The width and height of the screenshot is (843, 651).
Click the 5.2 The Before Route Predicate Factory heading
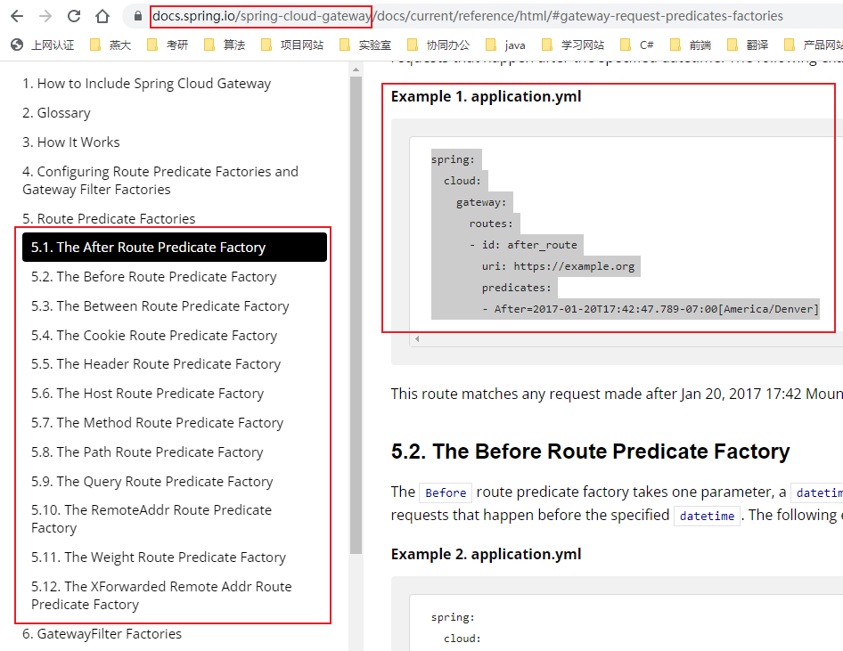coord(590,452)
